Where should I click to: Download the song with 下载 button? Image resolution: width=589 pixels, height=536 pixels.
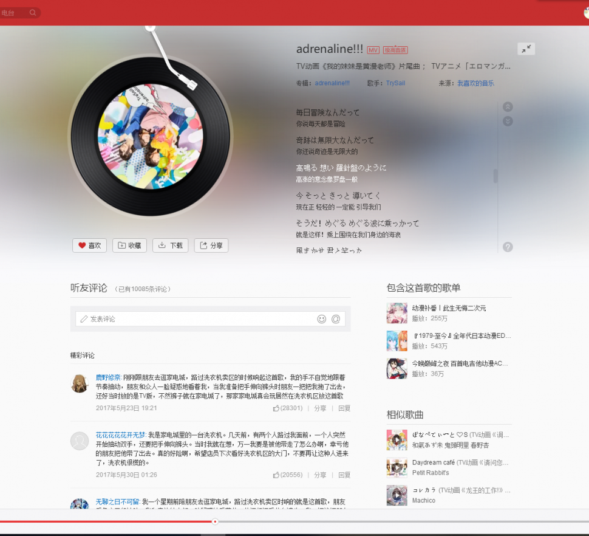tap(170, 246)
